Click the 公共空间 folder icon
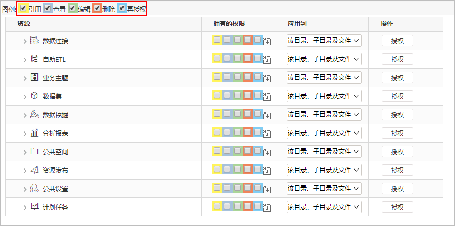The width and height of the screenshot is (455, 226). [x=34, y=152]
